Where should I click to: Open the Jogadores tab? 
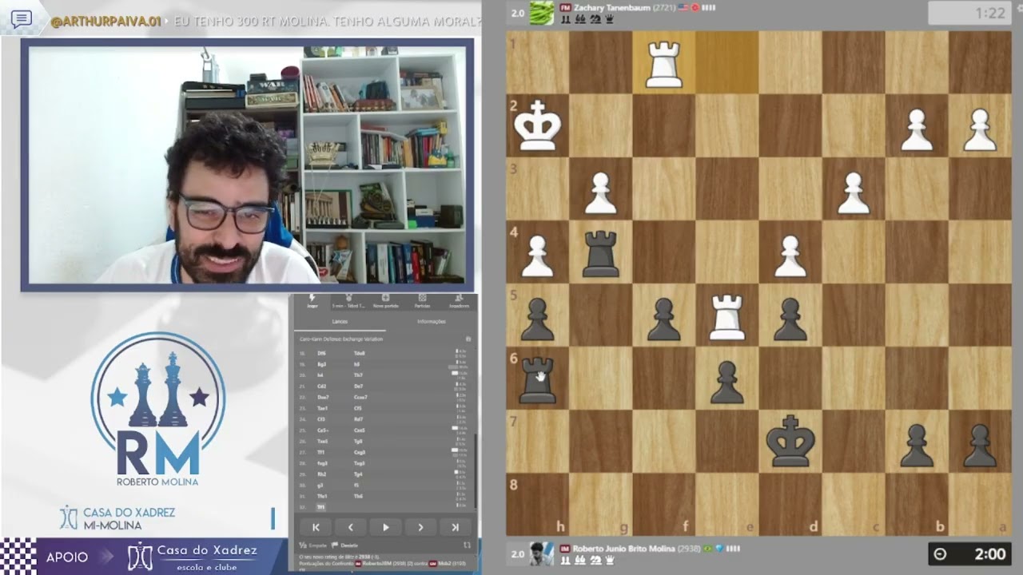(x=459, y=301)
